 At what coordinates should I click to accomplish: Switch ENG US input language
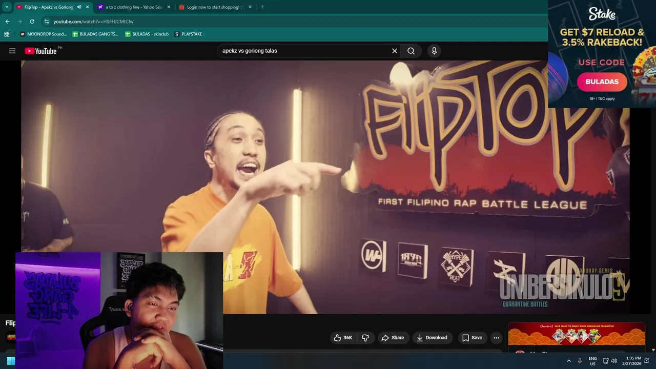[x=592, y=361]
